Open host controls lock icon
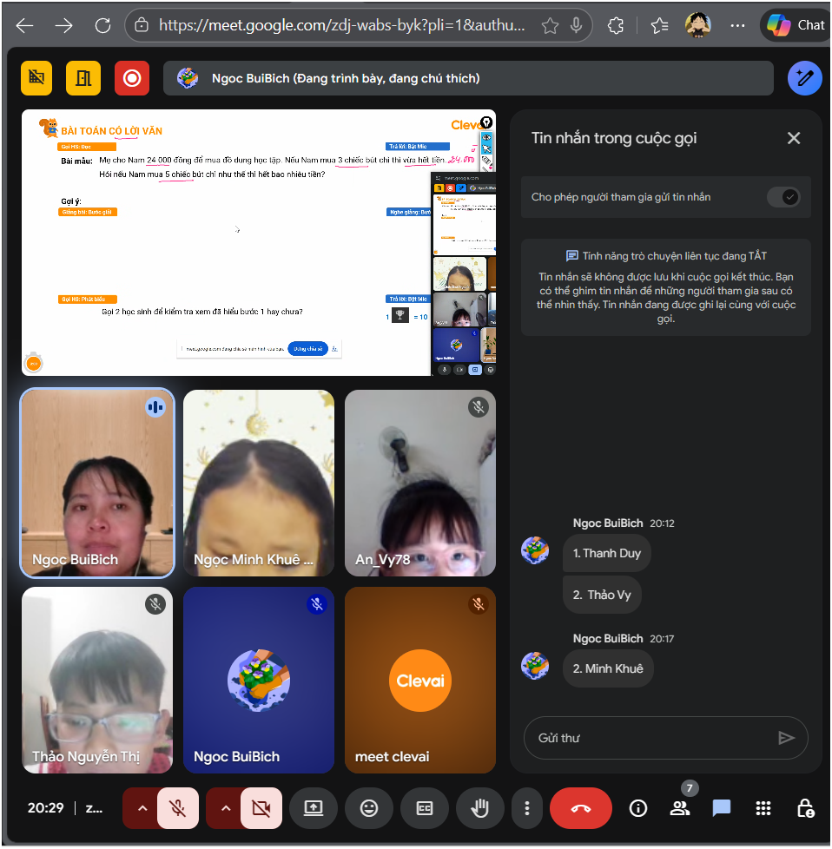The image size is (832, 849). (805, 808)
